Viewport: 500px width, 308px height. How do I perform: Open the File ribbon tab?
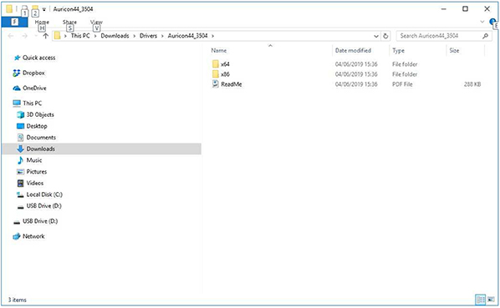click(x=14, y=22)
